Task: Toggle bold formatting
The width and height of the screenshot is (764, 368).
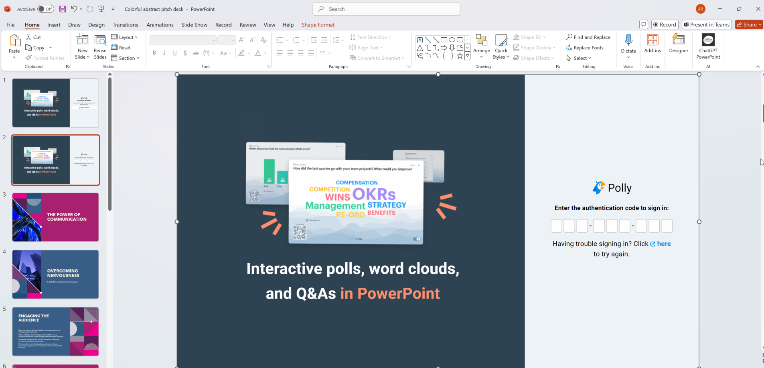Action: click(x=154, y=53)
